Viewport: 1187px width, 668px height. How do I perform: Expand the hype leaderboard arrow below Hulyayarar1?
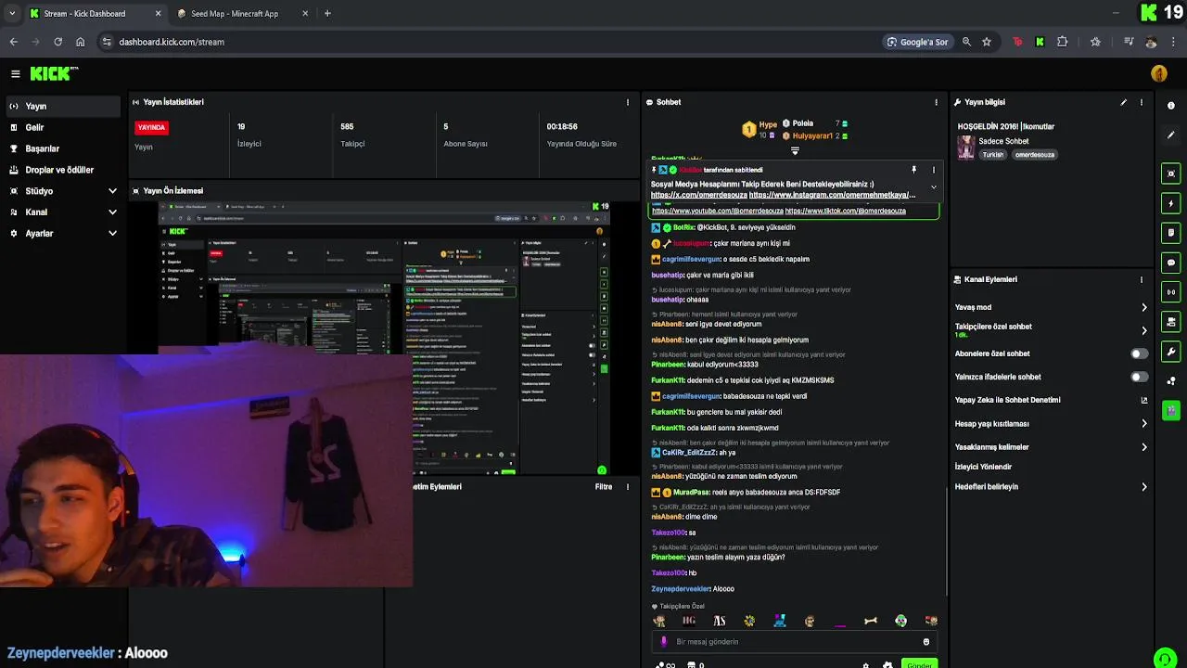(795, 150)
